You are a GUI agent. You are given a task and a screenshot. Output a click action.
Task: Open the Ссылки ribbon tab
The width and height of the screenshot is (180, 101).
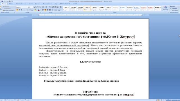31,4
